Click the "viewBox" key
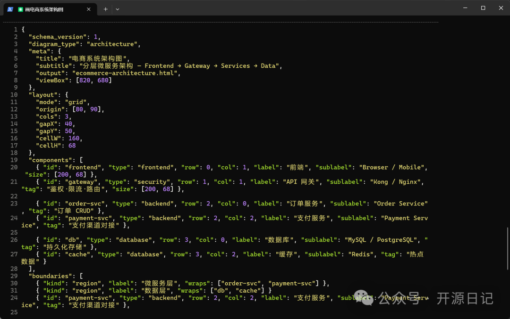 [52, 80]
